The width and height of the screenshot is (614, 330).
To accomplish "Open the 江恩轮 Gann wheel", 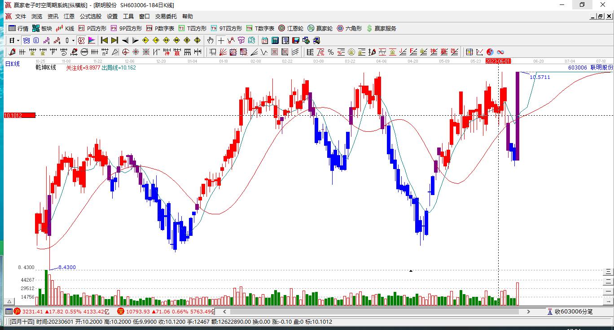I will coord(291,28).
